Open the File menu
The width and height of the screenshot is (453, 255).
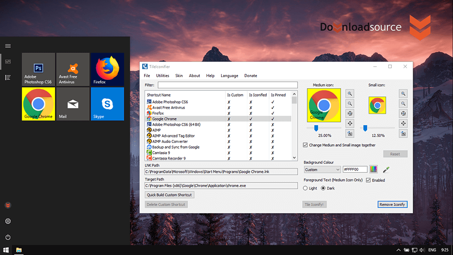click(x=147, y=75)
